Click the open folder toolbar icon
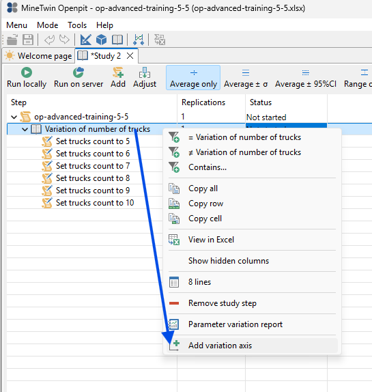This screenshot has width=372, height=392. pos(12,40)
